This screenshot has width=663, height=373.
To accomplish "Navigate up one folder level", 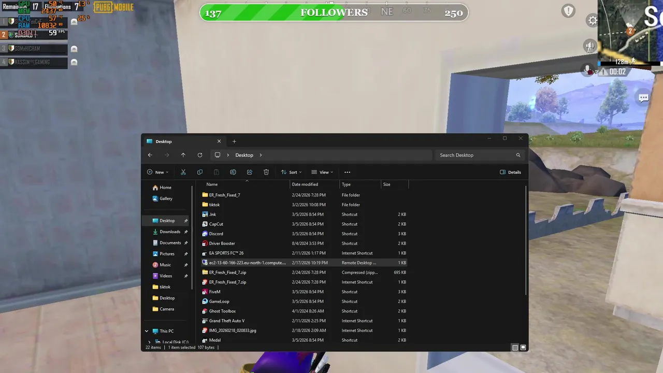I will (x=183, y=155).
